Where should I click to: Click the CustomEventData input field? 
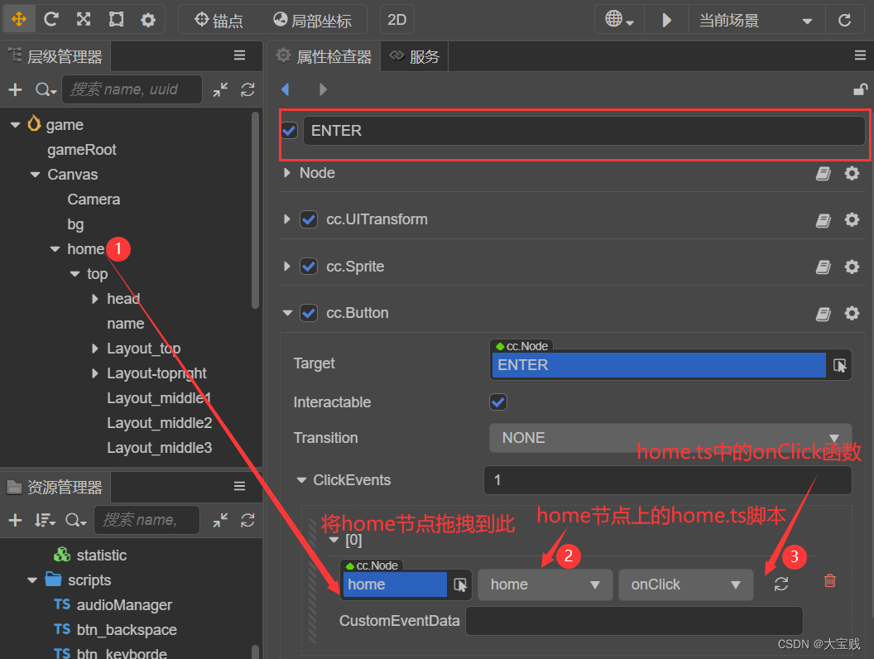tap(633, 621)
